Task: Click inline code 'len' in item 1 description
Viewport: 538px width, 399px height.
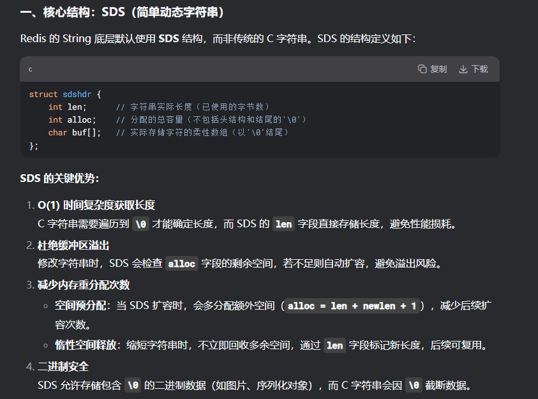Action: pyautogui.click(x=283, y=224)
